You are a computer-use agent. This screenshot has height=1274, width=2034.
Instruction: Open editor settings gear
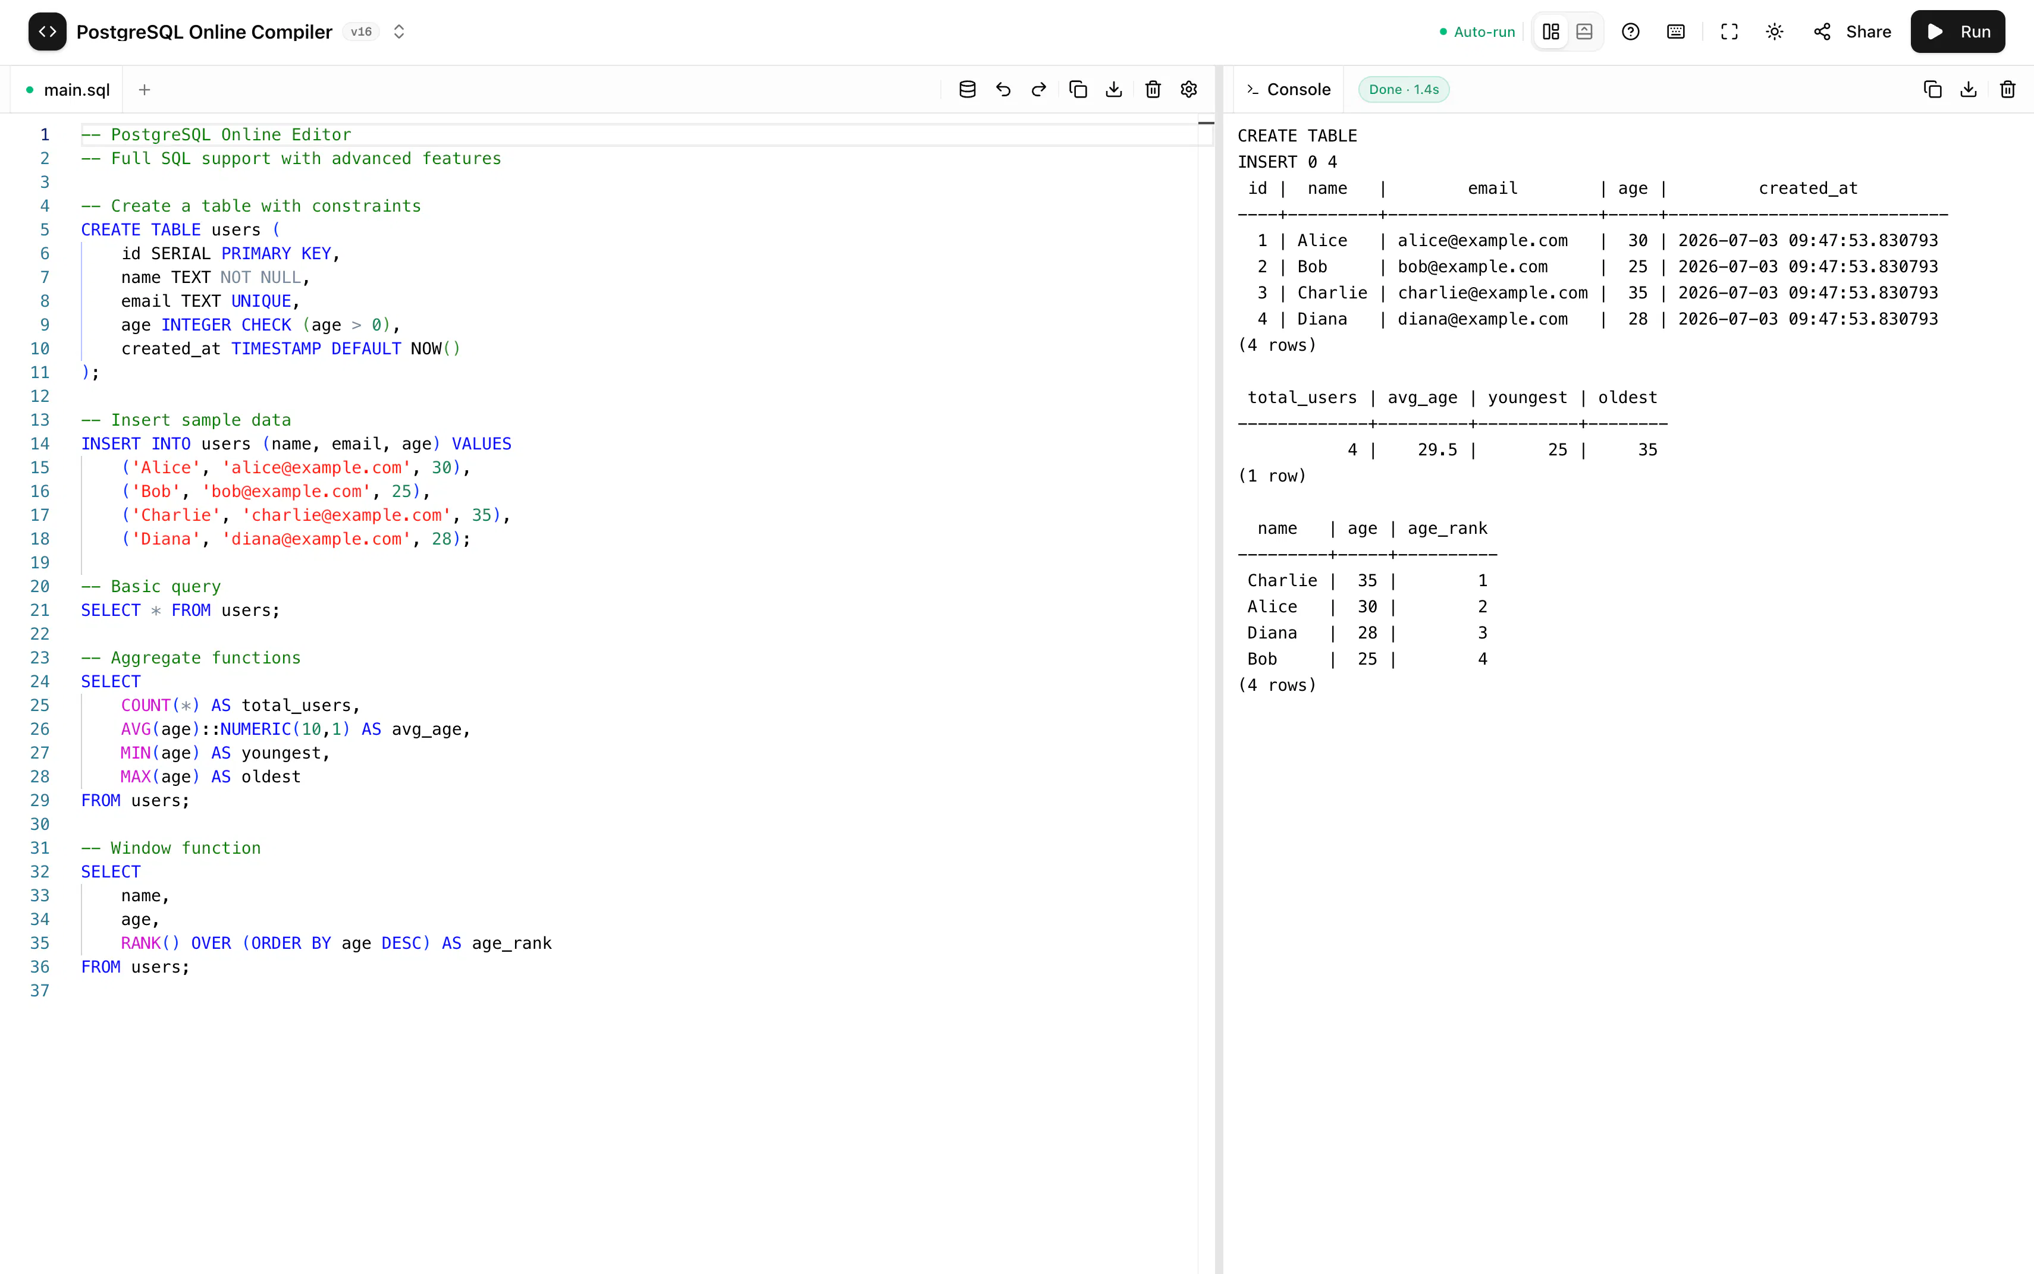tap(1189, 89)
